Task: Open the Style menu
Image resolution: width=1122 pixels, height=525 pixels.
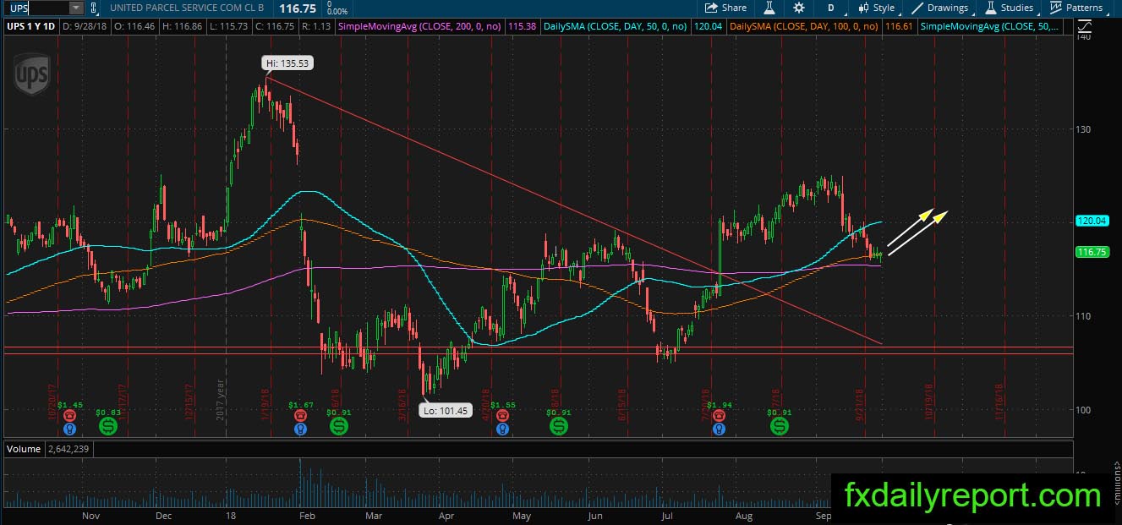Action: 876,8
